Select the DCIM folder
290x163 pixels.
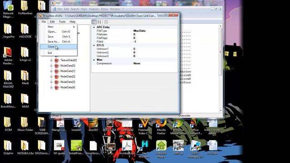(x=8, y=124)
